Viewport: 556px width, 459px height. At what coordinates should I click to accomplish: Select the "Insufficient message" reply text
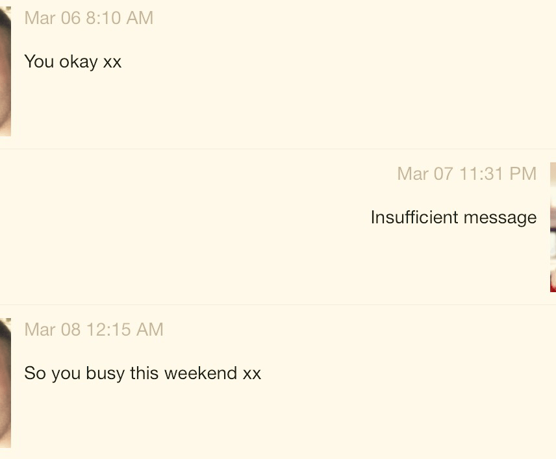tap(453, 217)
